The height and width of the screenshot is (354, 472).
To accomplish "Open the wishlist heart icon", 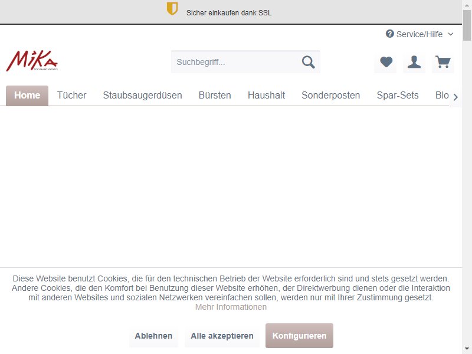I will [386, 62].
